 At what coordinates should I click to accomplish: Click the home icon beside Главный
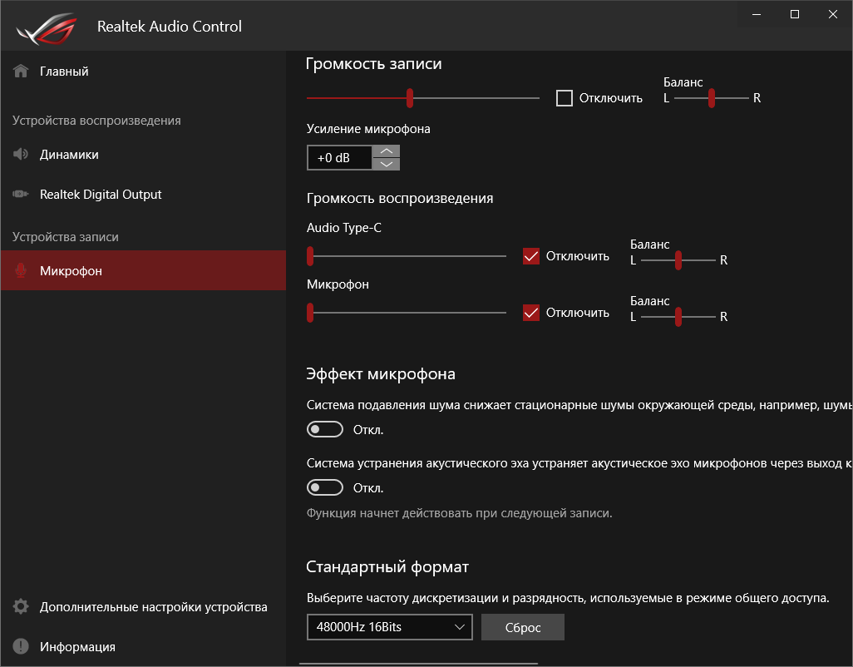21,72
